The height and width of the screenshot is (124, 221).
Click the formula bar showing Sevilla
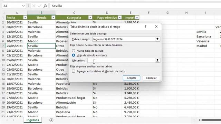[135, 6]
